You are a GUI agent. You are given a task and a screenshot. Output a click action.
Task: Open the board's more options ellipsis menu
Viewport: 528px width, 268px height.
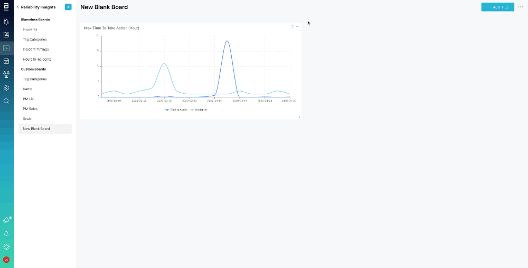[520, 7]
